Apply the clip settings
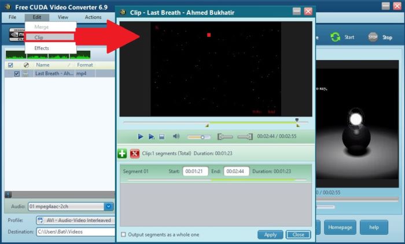Screen dimensions: 405x244 click(x=270, y=235)
